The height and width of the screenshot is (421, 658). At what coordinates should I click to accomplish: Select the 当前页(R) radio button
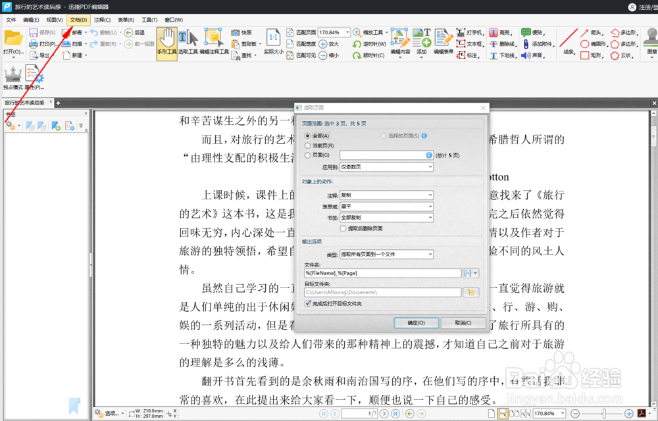pyautogui.click(x=307, y=145)
